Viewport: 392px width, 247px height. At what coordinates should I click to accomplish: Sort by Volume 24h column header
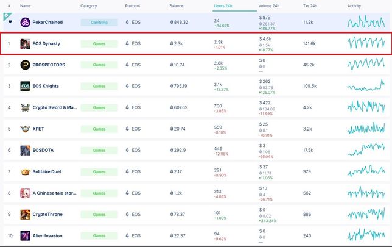click(269, 5)
